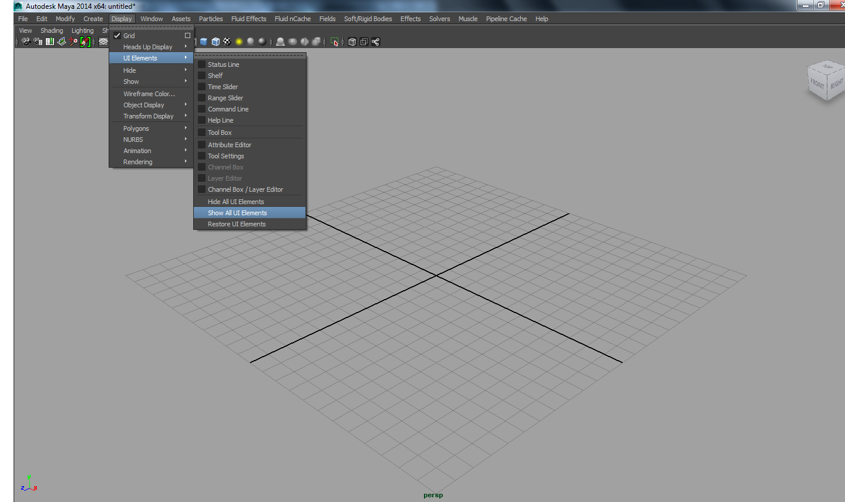
Task: Expand the Polygons submenu
Action: pos(136,128)
